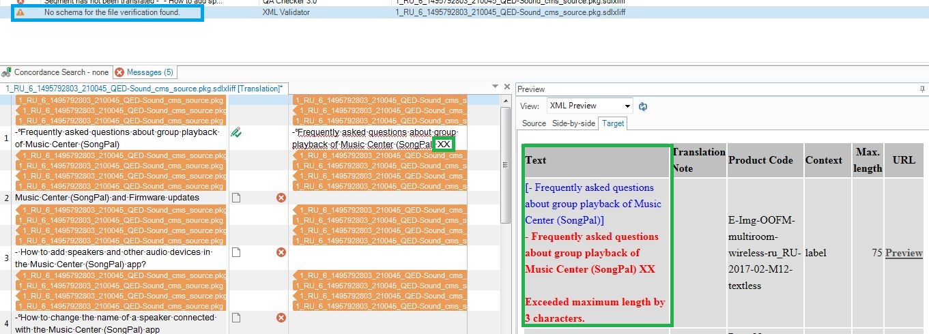The width and height of the screenshot is (929, 334).
Task: Click segment number 4 in the editor
Action: (6, 323)
